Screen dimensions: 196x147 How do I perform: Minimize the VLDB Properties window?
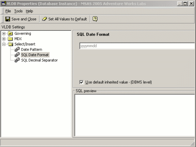(x=180, y=3)
